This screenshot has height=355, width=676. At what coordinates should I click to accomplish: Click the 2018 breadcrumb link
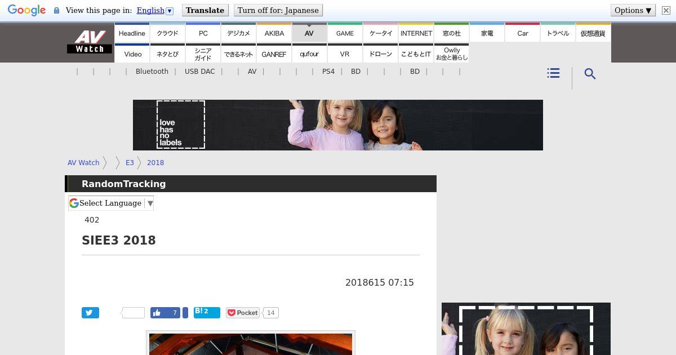pyautogui.click(x=155, y=163)
